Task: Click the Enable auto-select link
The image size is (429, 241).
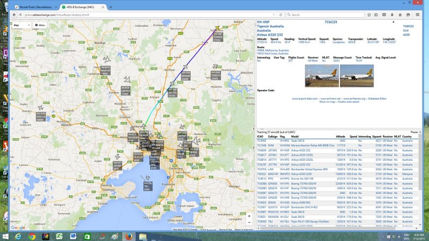Action: [x=349, y=102]
